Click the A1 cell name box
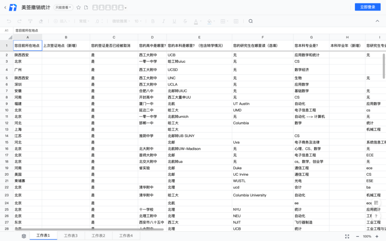 coord(7,30)
